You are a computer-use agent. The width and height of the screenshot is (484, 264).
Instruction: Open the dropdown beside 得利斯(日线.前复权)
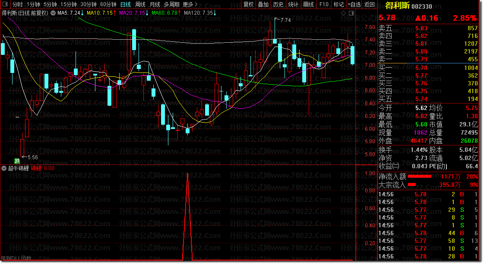[x=53, y=13]
